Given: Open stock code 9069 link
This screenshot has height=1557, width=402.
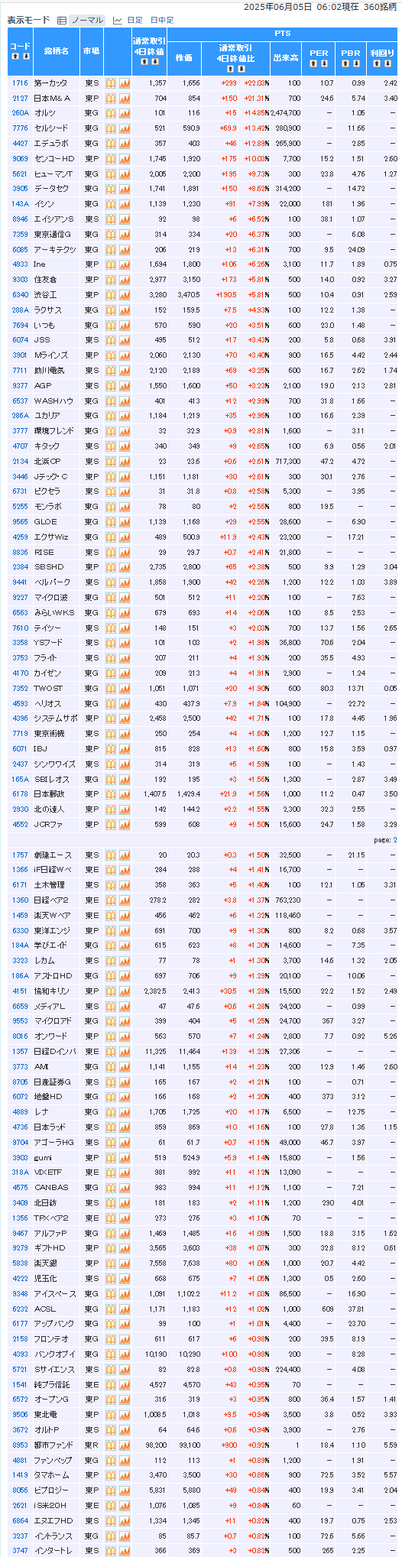Looking at the screenshot, I should tap(20, 159).
